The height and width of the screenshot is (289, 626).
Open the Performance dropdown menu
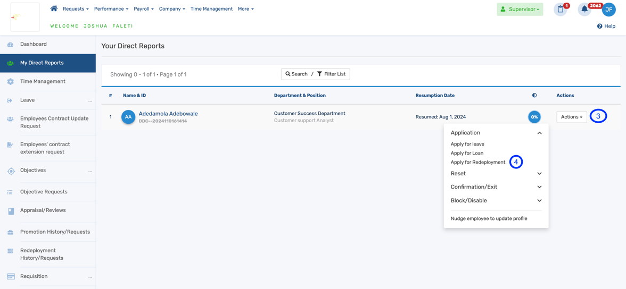[111, 9]
